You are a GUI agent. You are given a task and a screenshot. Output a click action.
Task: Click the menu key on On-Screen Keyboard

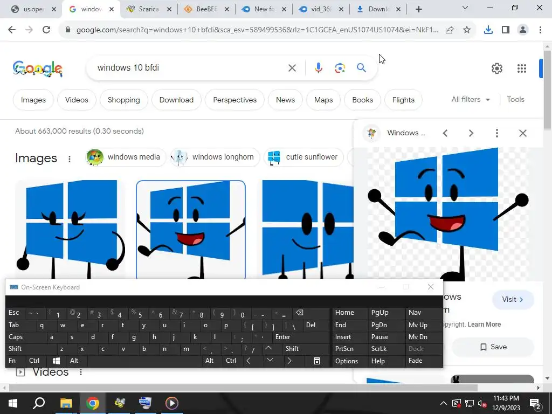pos(317,361)
